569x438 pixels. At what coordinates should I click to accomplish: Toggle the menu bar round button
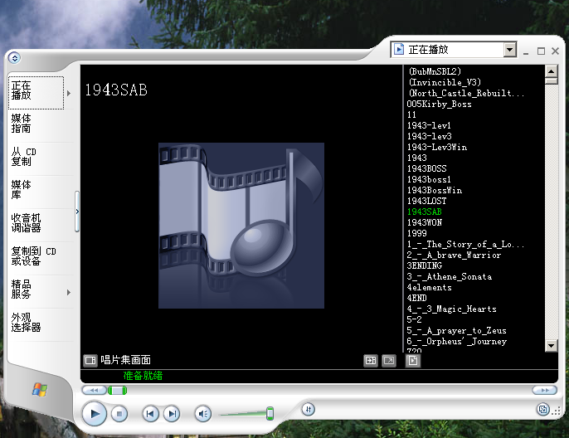[15, 57]
